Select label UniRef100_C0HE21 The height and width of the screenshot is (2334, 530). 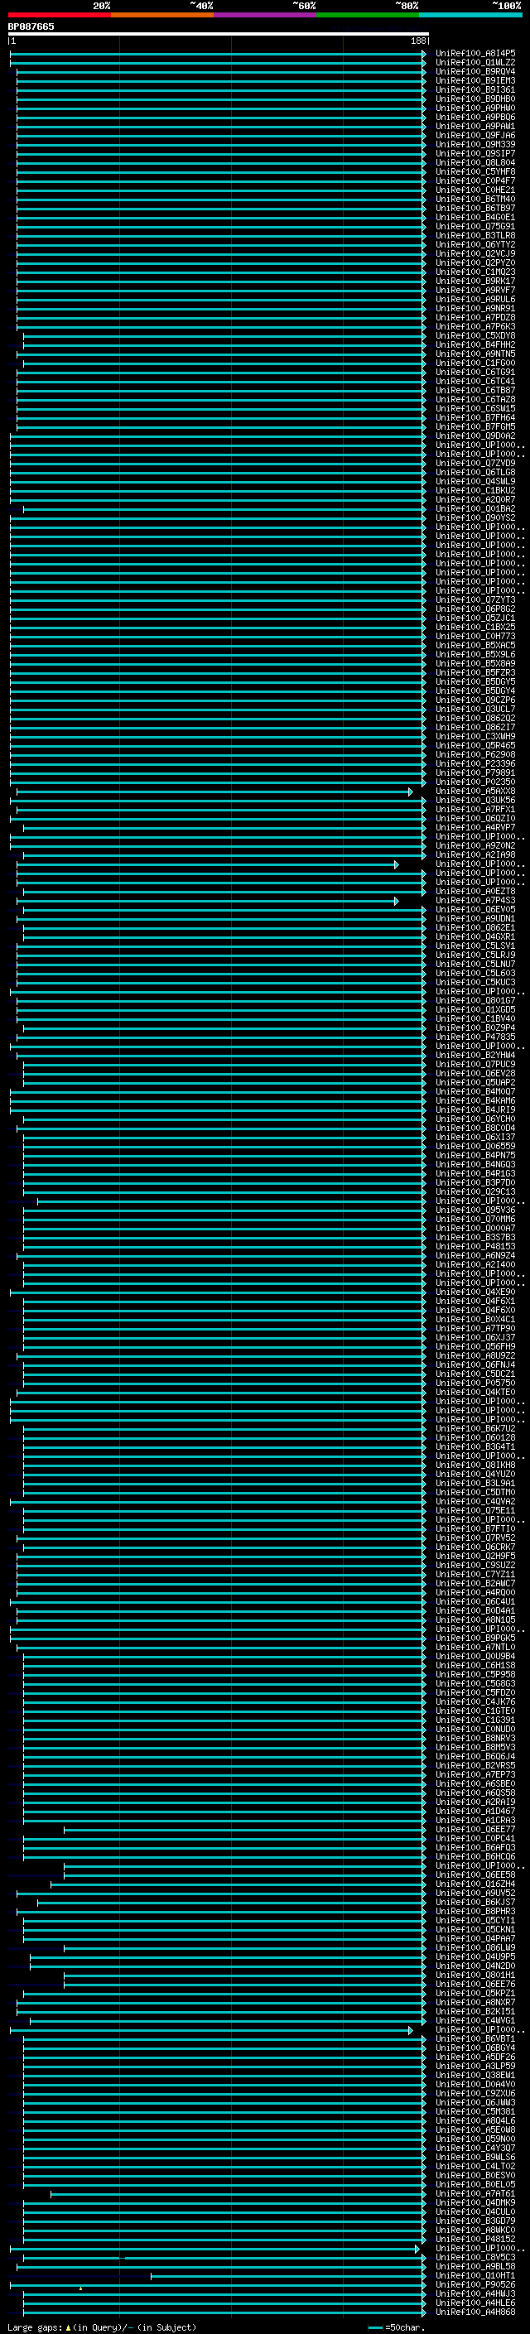point(475,190)
